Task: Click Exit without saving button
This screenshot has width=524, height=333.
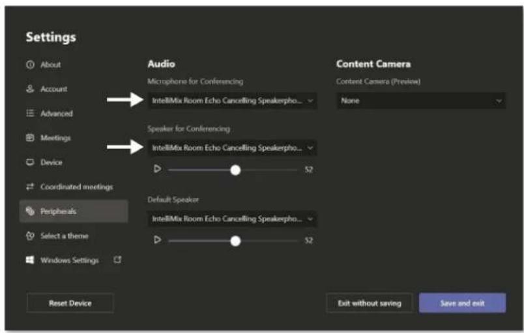Action: (x=370, y=303)
